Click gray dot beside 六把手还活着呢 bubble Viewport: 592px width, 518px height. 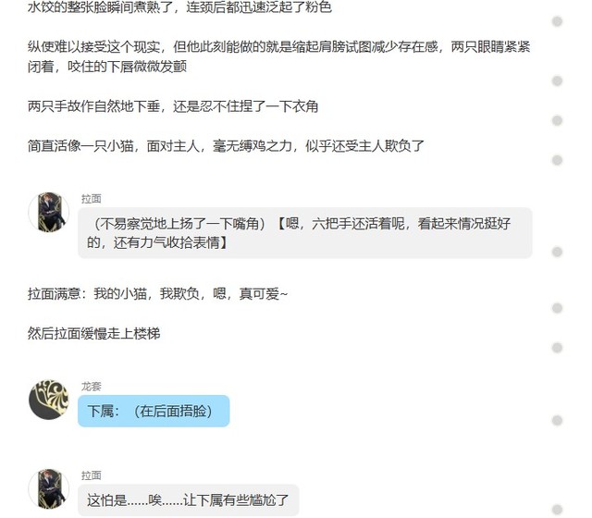point(557,252)
